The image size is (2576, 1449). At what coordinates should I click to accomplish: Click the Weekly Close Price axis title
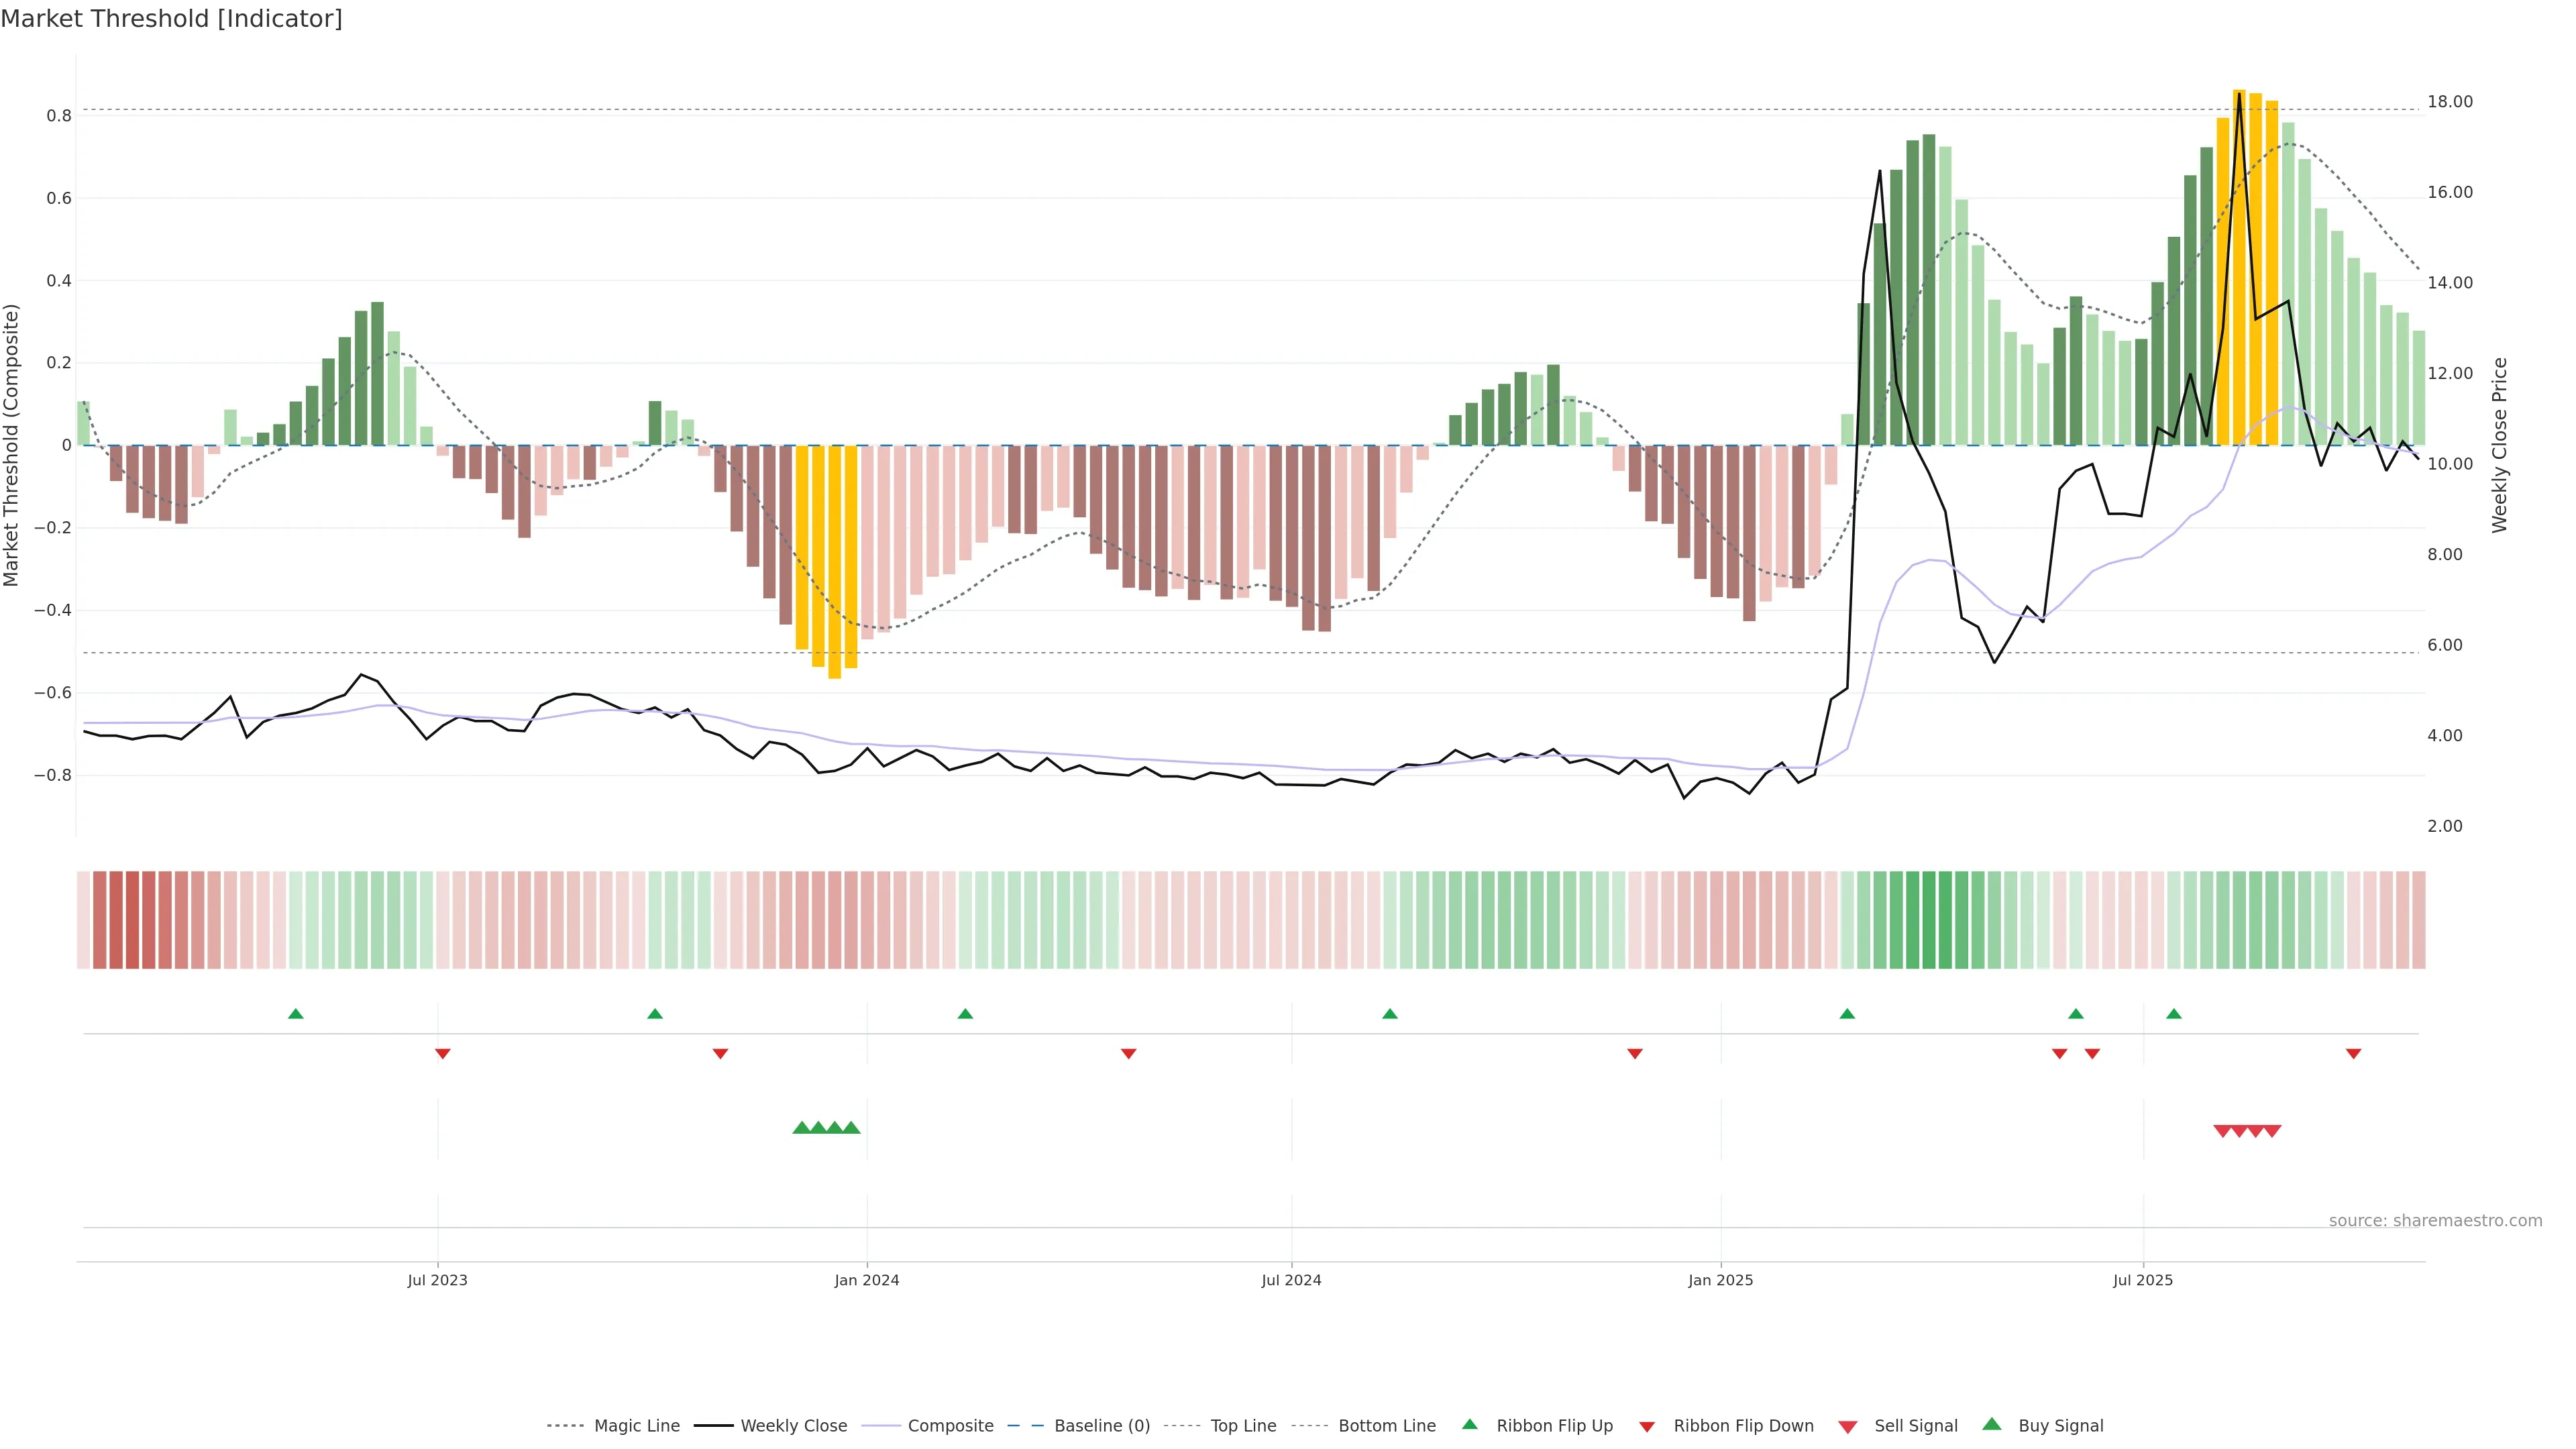(x=2500, y=445)
